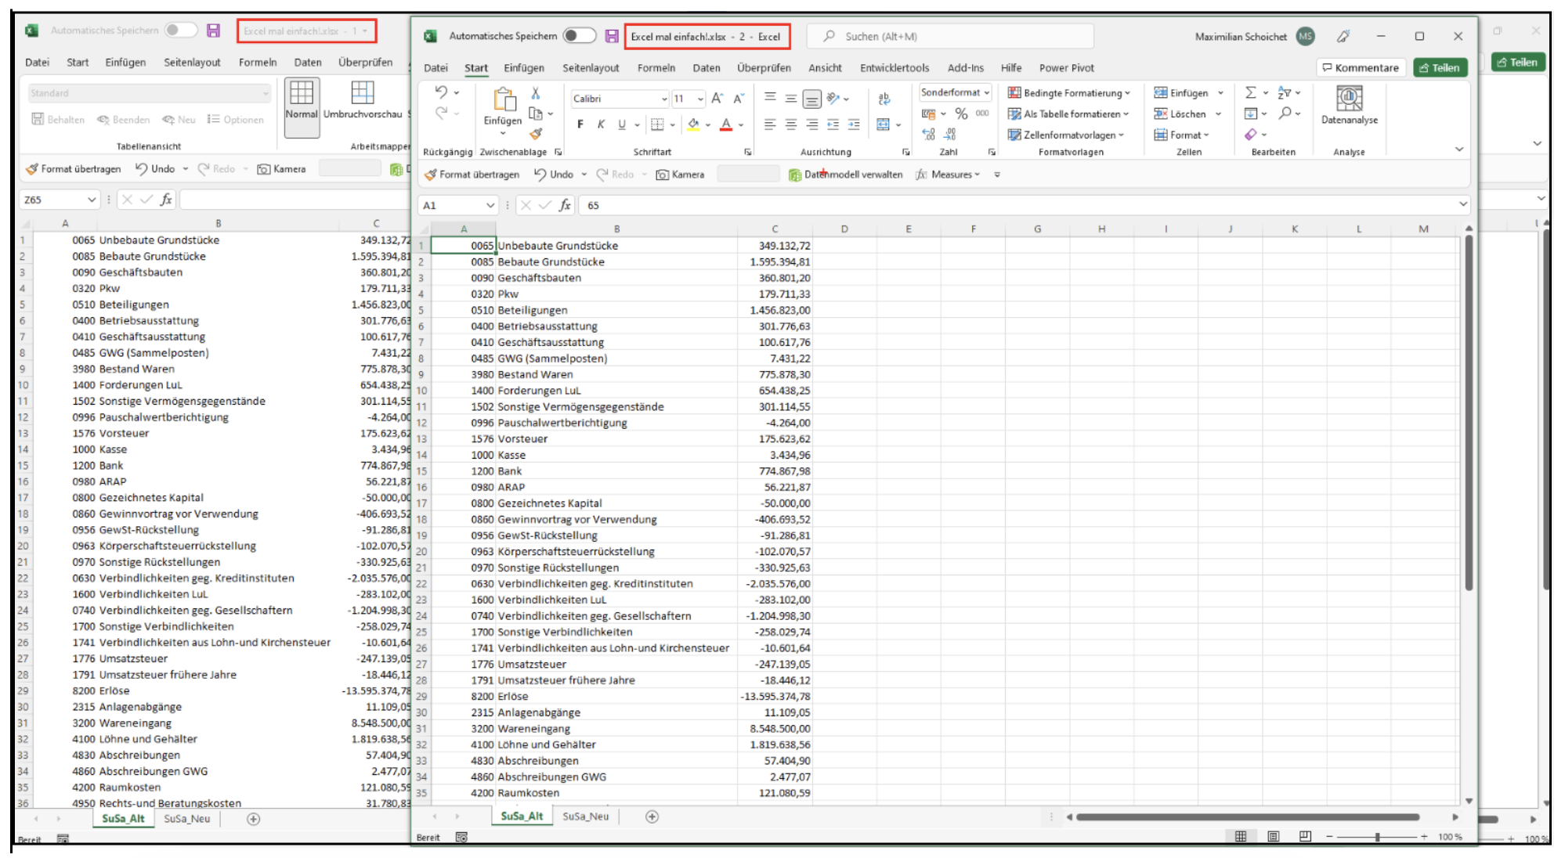Toggle Automatisches Speichern in front window
Viewport: 1565px width, 858px height.
coord(580,36)
